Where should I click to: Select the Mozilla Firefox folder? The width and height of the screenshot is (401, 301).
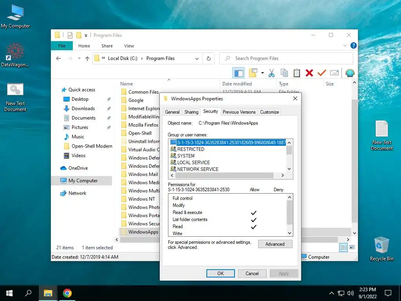pos(143,125)
